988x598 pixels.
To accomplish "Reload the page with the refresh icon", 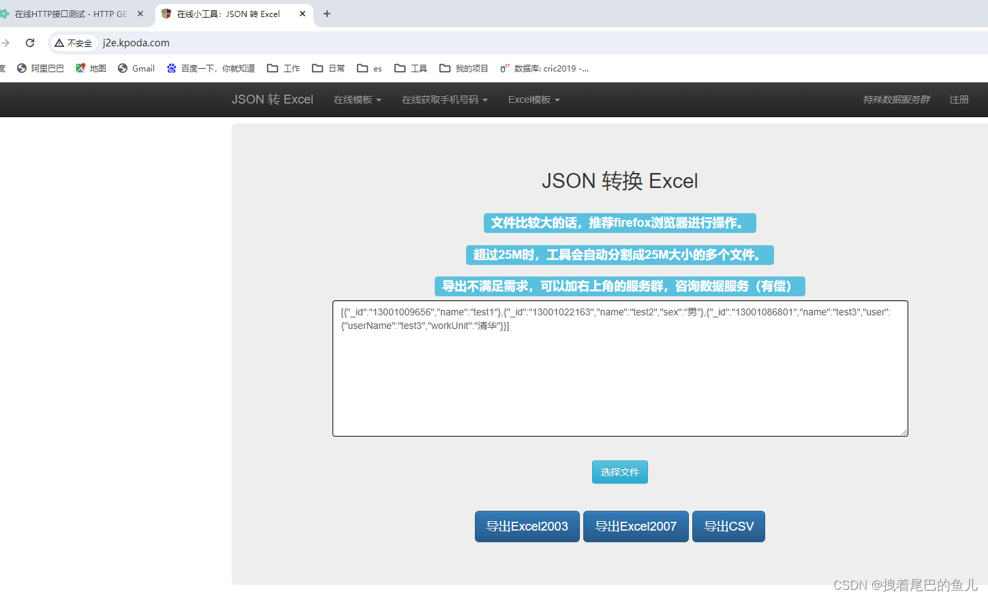I will (30, 43).
